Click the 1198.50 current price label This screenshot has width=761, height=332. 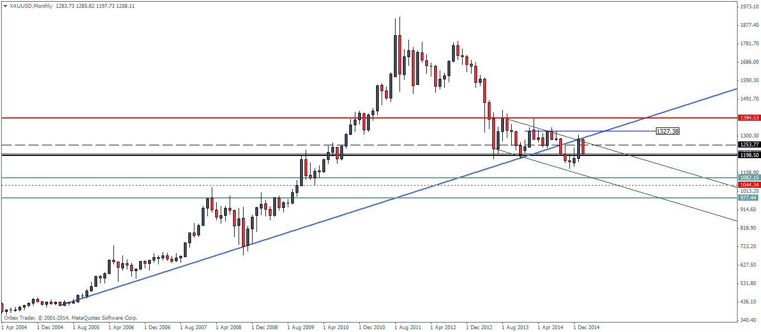click(748, 155)
